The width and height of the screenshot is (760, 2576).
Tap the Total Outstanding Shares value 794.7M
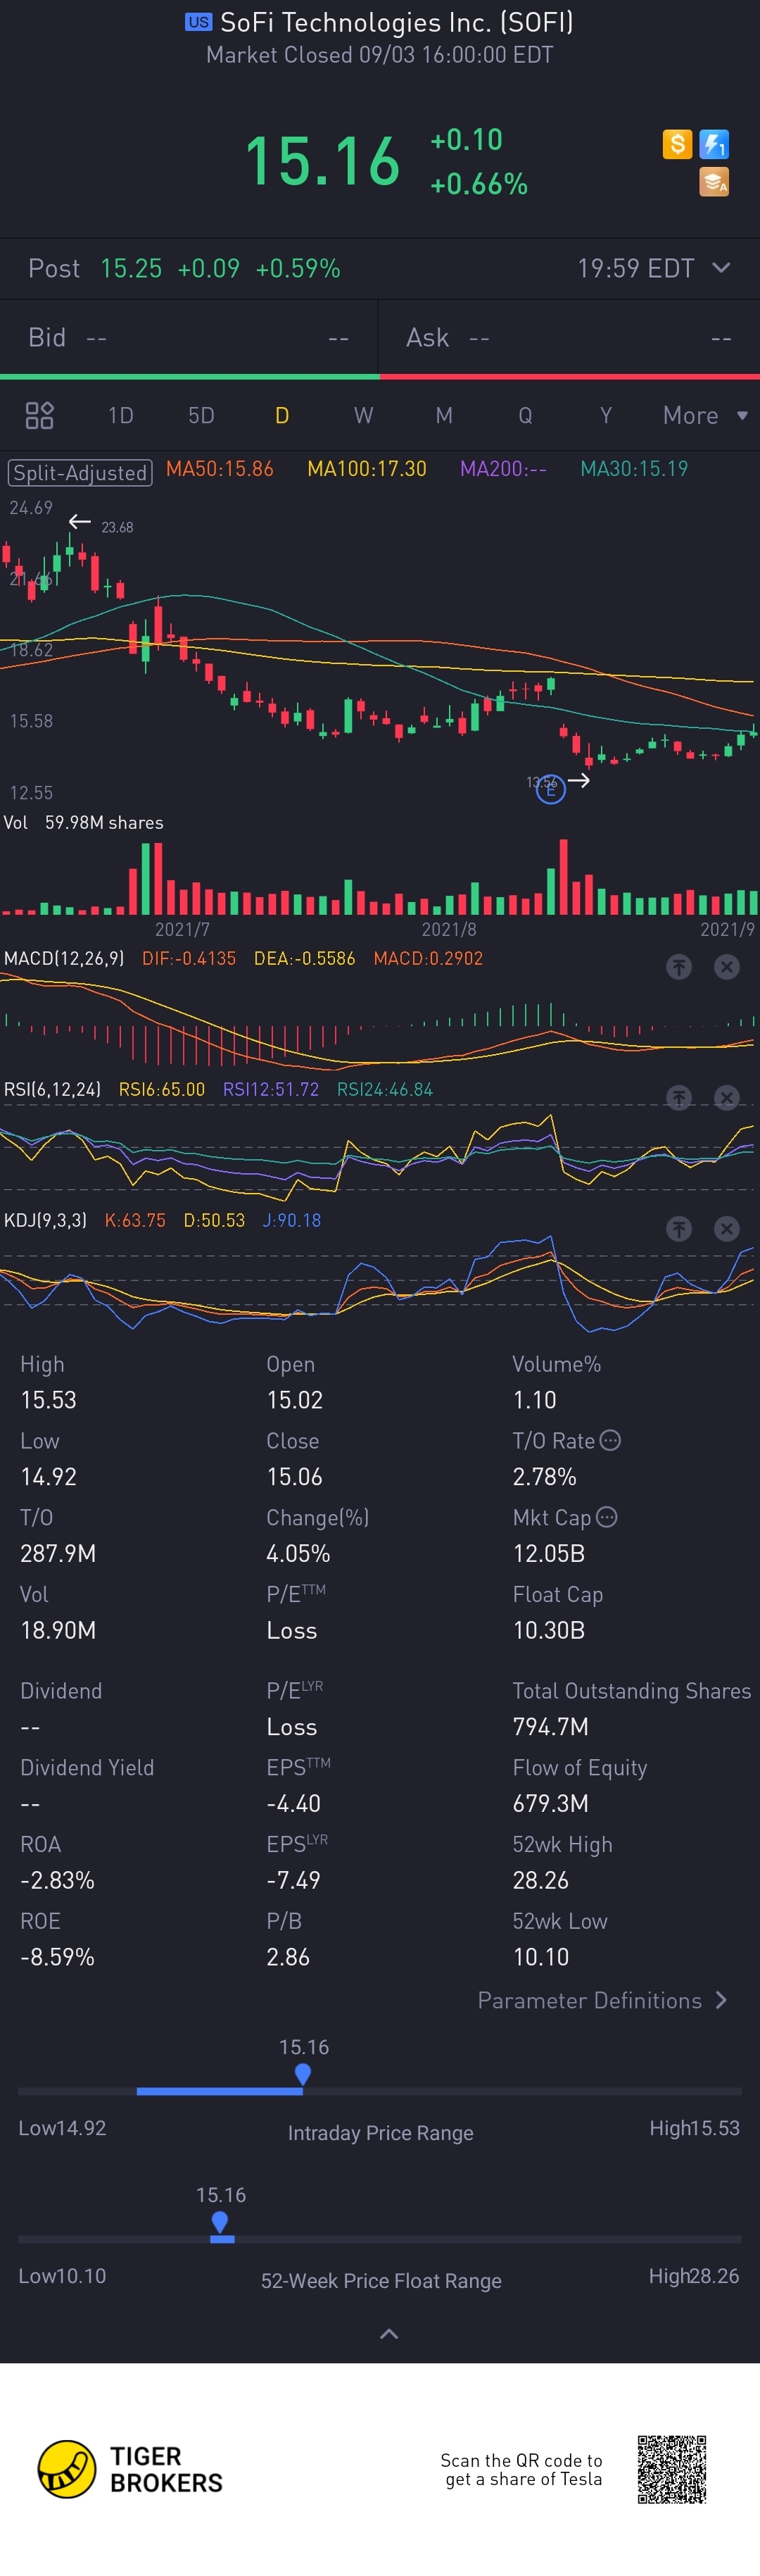tap(550, 1727)
